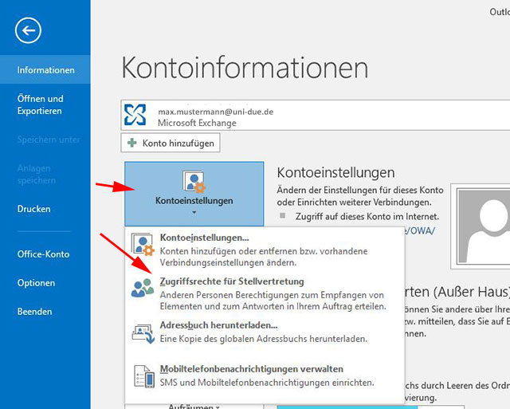Open the Office-Konto page
This screenshot has height=409, width=510.
point(44,254)
